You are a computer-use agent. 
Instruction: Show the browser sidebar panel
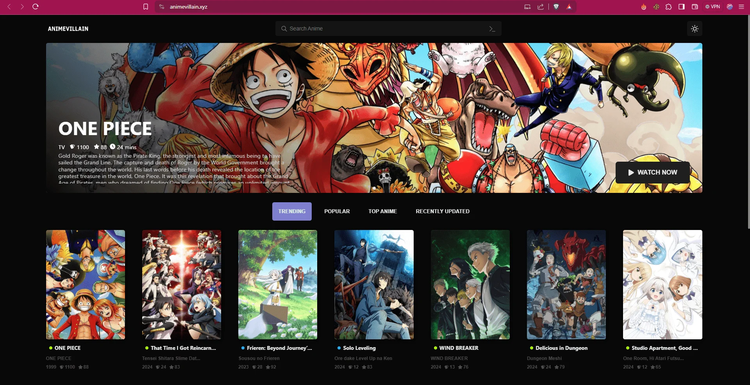pos(682,7)
